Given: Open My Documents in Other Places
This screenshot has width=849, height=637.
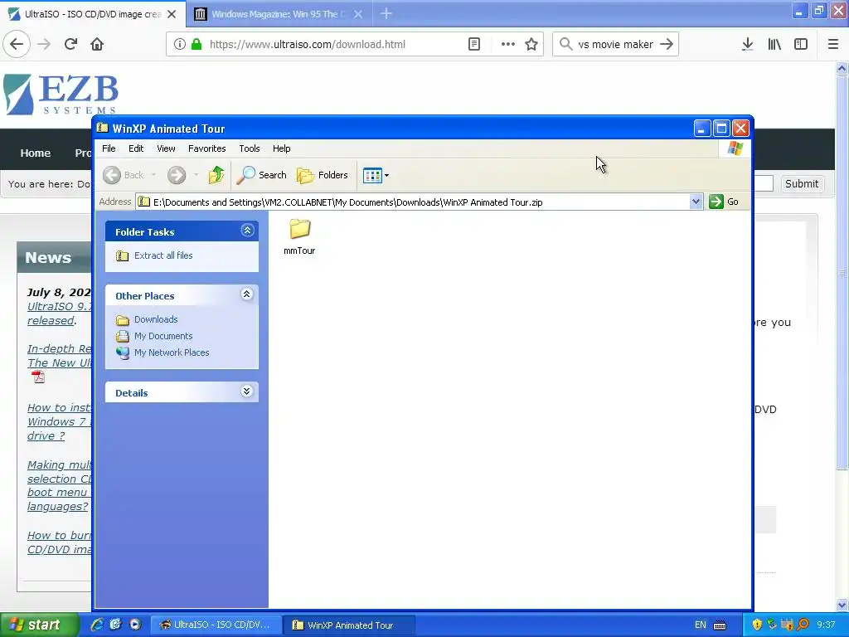Looking at the screenshot, I should (163, 336).
